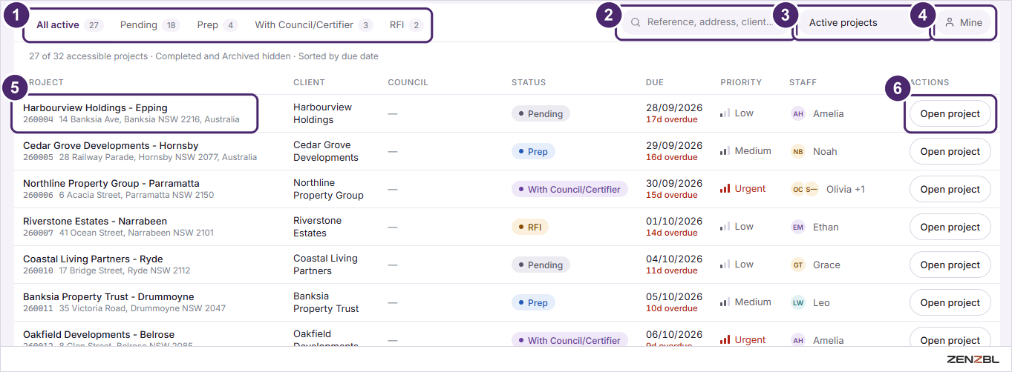
Task: Open project for Coastal Living Partners - Ryde
Action: (950, 265)
